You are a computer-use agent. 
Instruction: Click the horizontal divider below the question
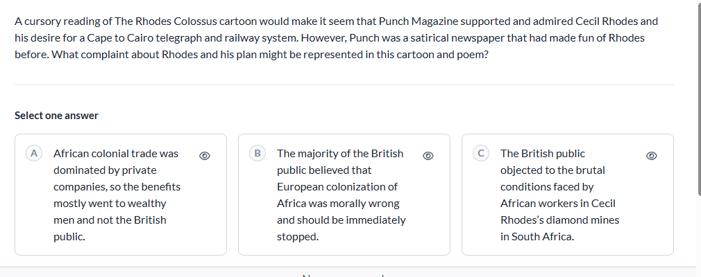(x=344, y=85)
